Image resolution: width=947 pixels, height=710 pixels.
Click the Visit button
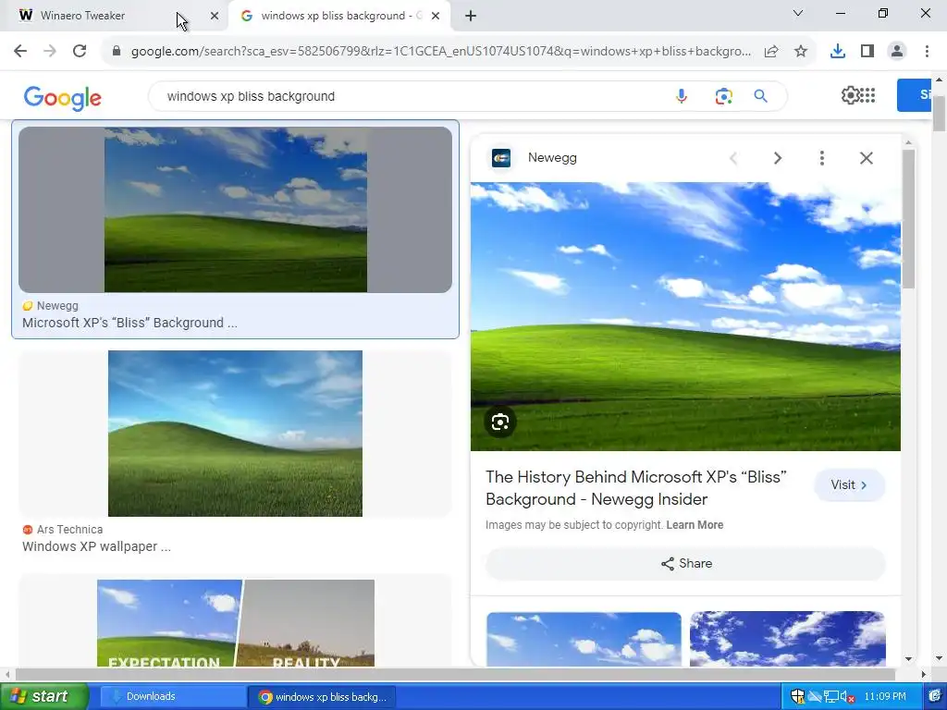pos(849,484)
